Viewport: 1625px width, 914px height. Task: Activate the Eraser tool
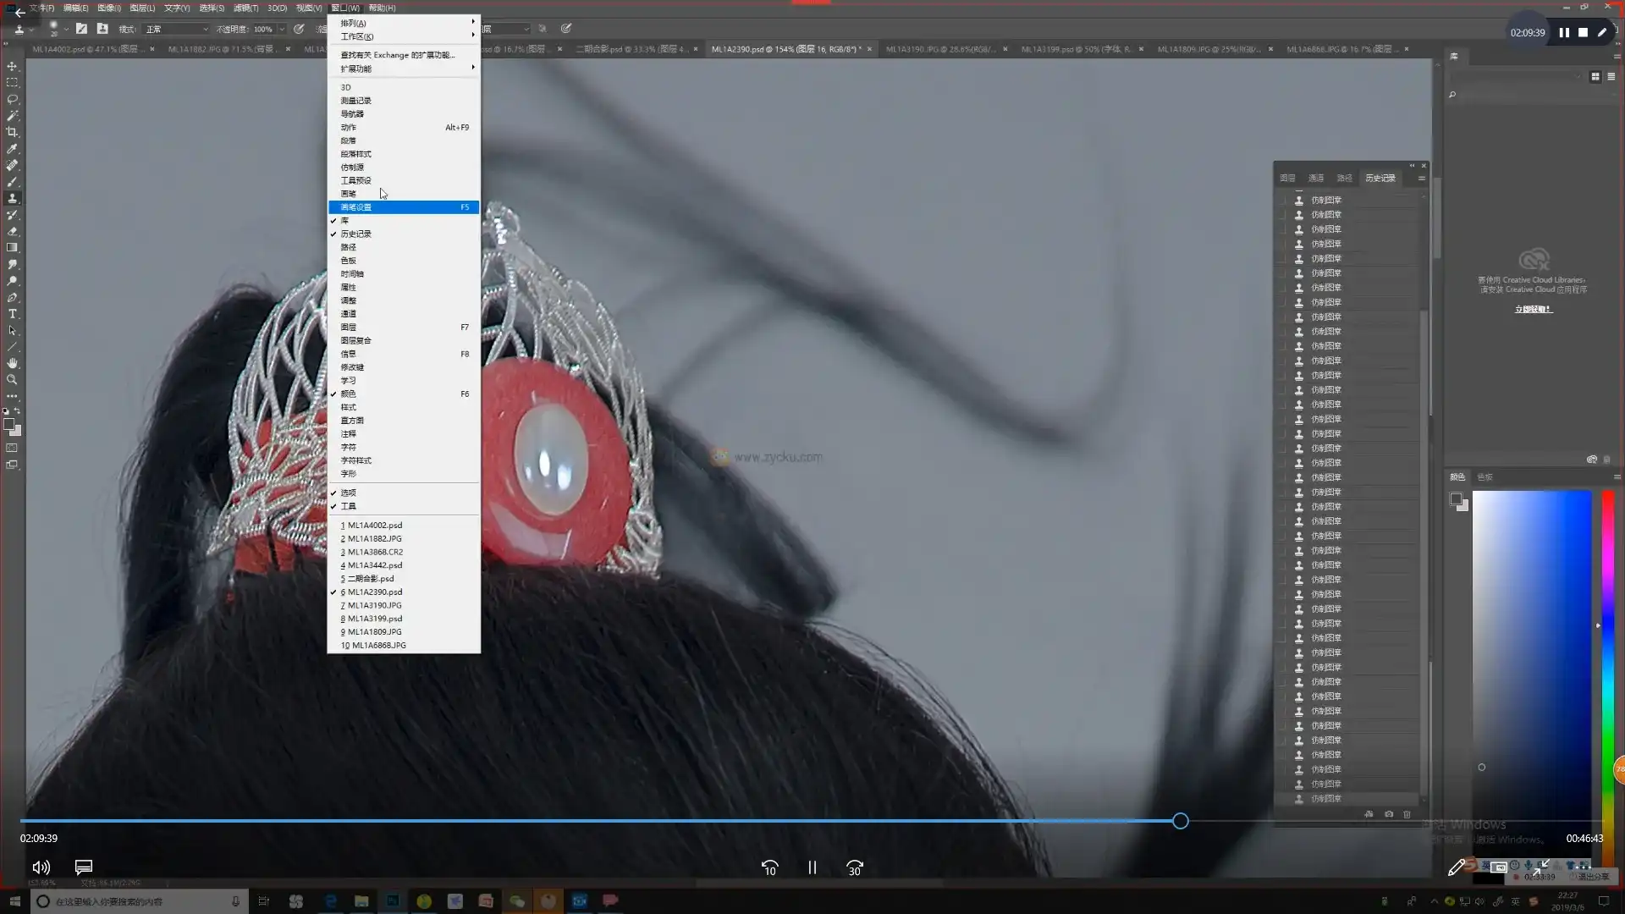click(12, 231)
